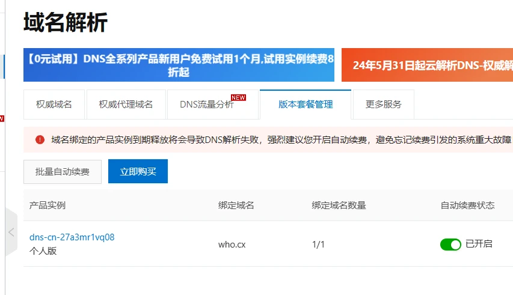Screen dimensions: 513x295
Task: Click the 产品实例 column header
Action: tap(48, 205)
